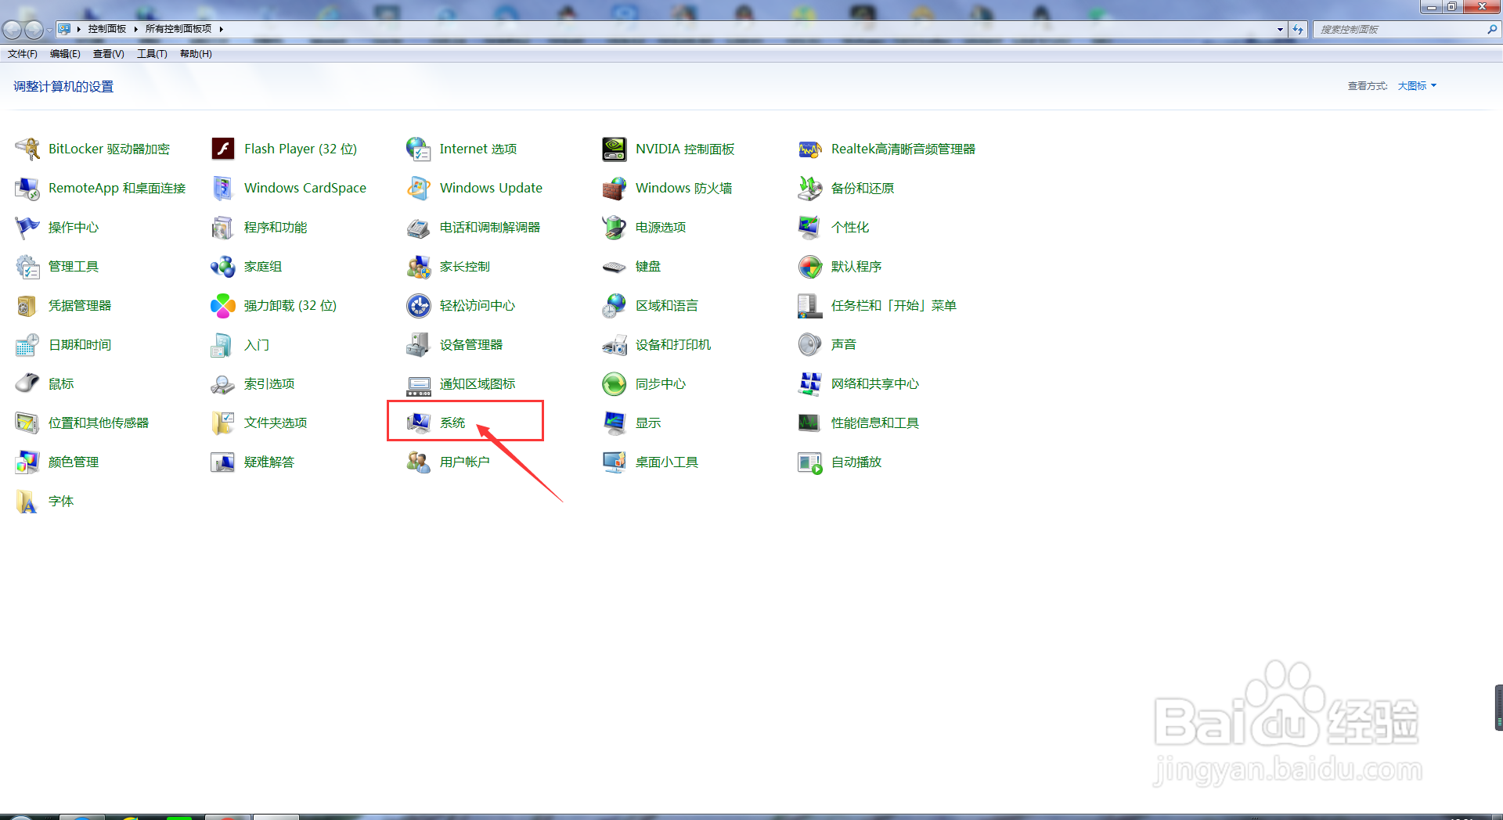Screen dimensions: 1503x820
Task: Open the Windows 防火墙 brick wall icon
Action: click(615, 188)
